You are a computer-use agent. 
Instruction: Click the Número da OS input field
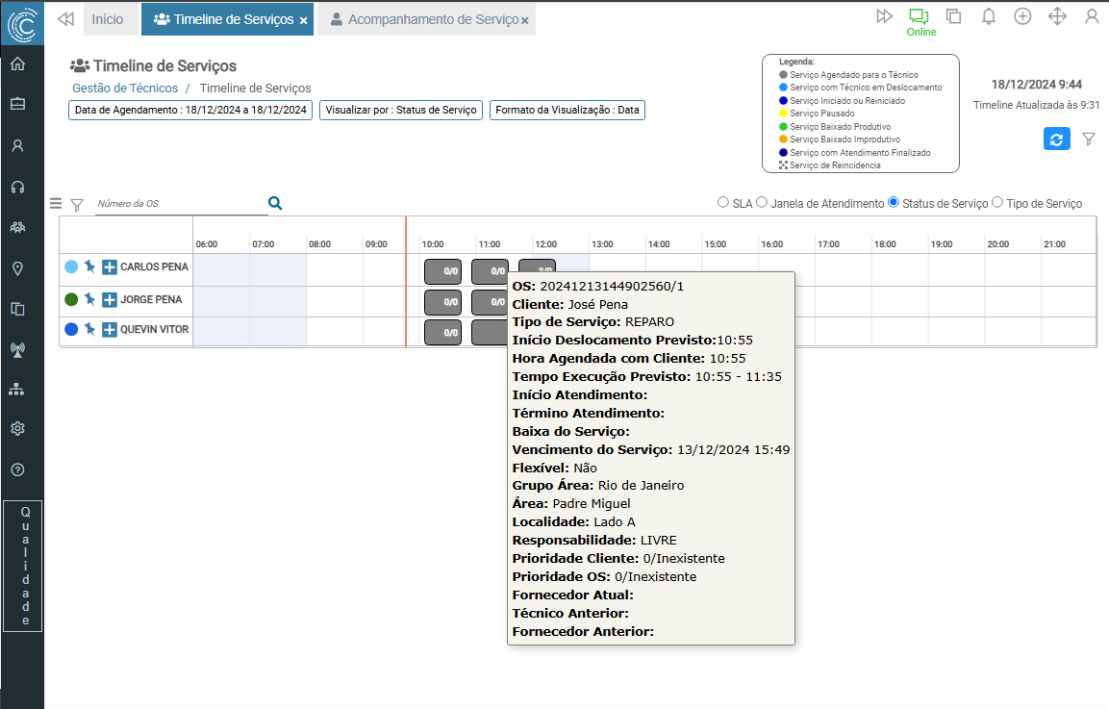pyautogui.click(x=180, y=203)
